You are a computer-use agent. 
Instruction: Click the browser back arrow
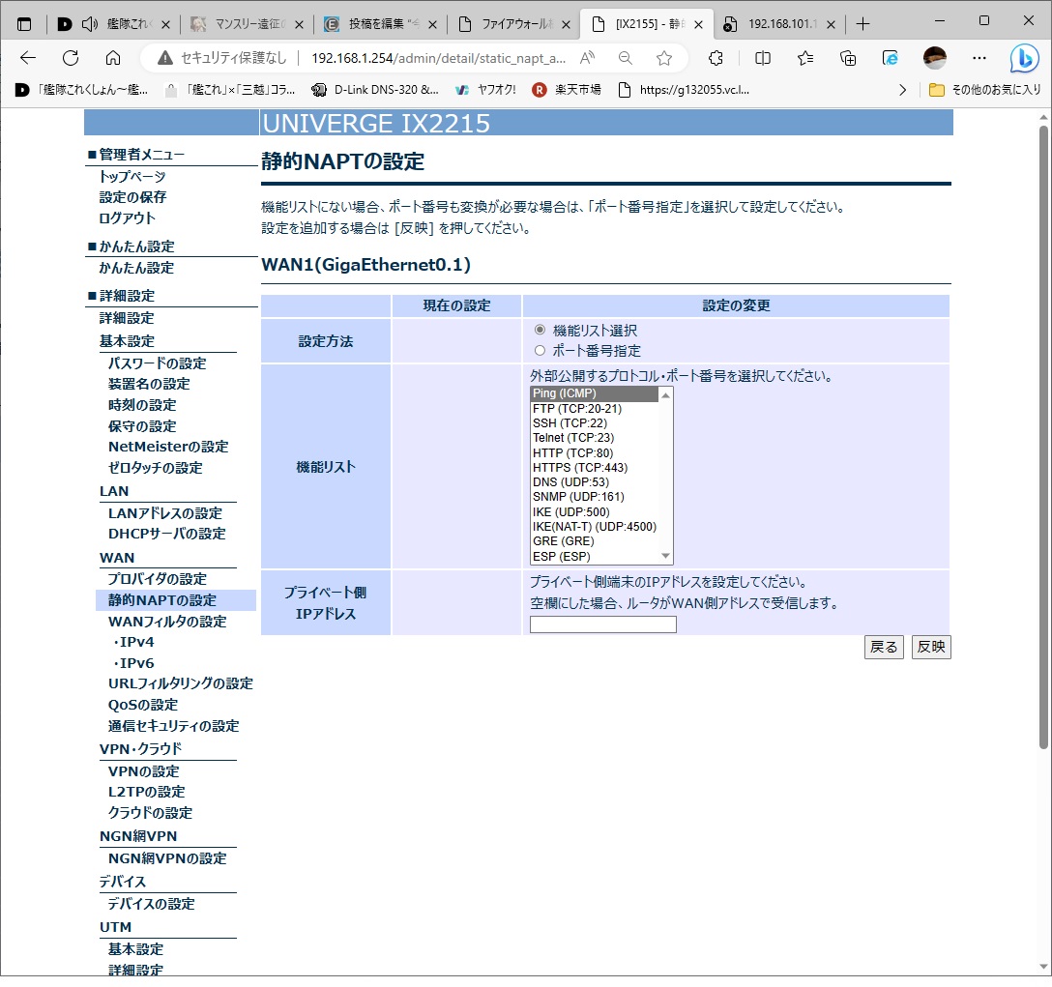pos(27,58)
